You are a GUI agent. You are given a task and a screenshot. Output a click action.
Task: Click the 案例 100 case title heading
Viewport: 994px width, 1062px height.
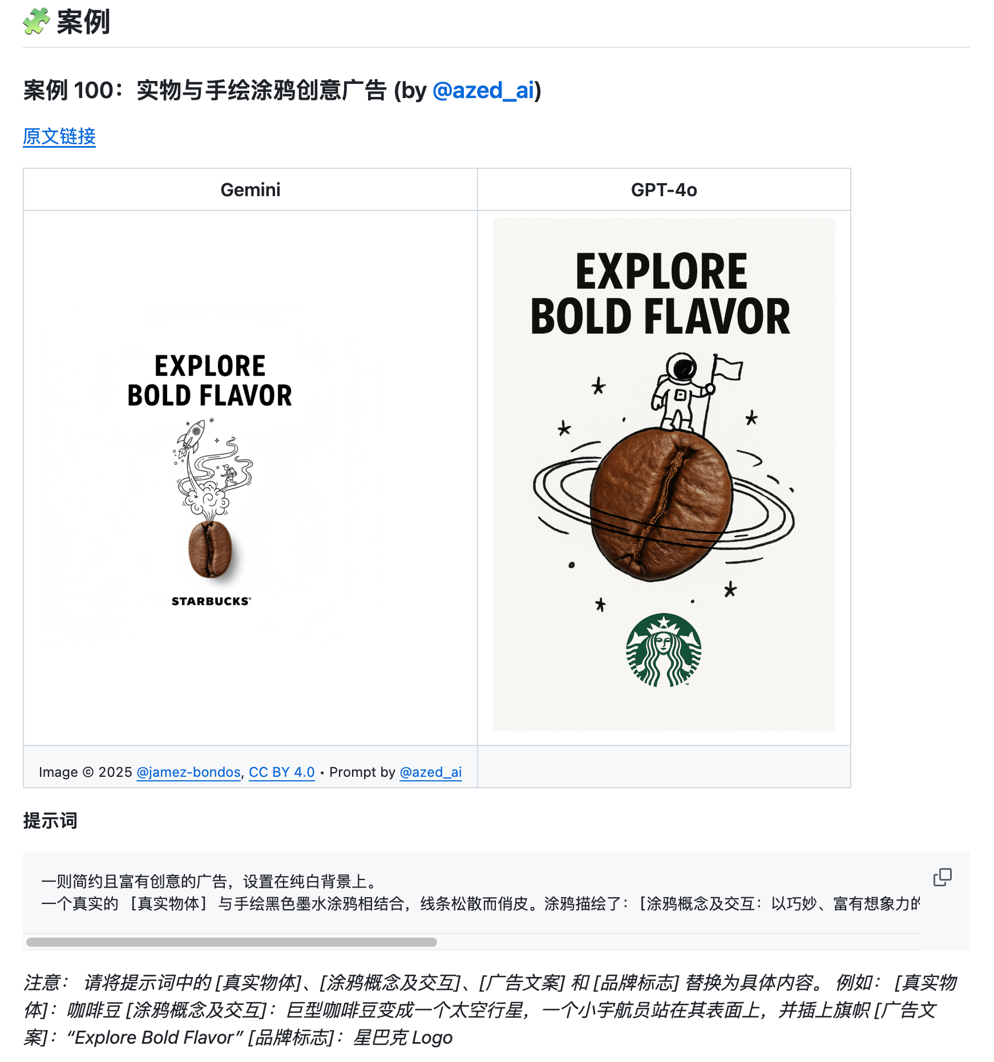tap(282, 91)
